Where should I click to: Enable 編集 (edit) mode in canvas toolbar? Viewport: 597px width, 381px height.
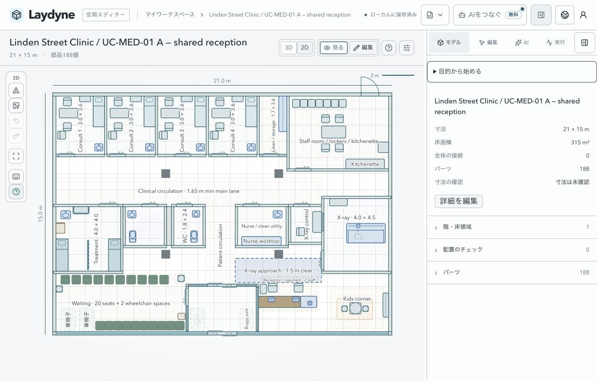coord(363,48)
